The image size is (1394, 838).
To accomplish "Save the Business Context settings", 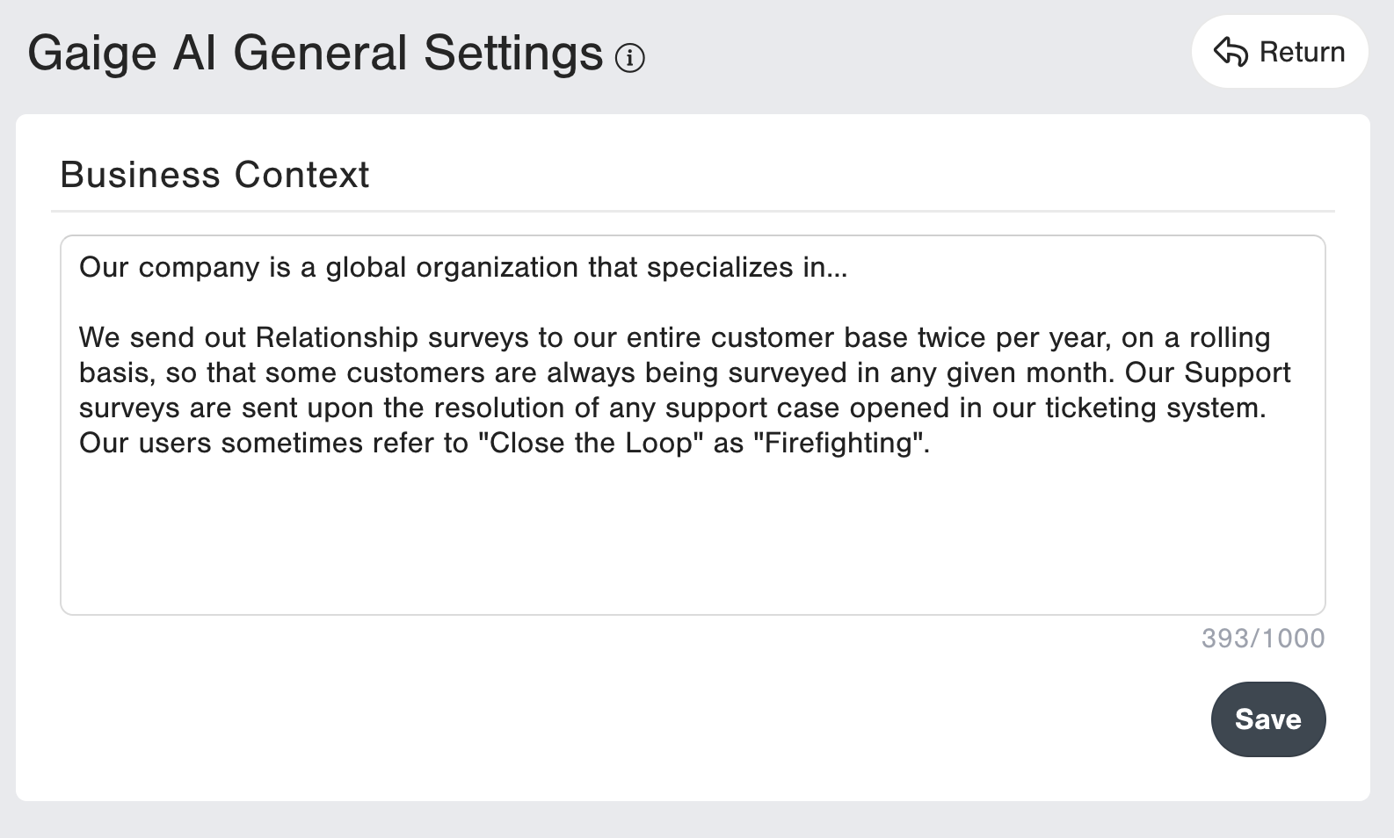I will (1267, 719).
